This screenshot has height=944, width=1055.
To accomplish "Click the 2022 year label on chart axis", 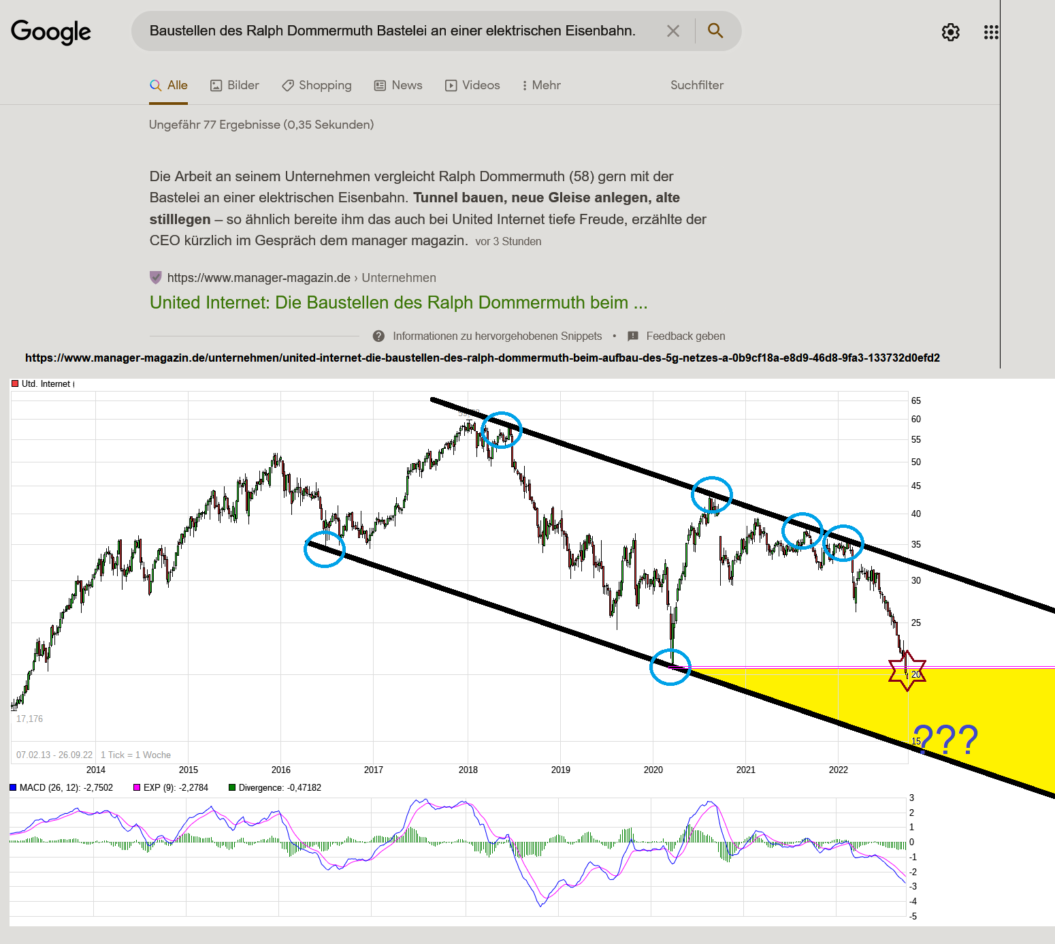I will coord(839,770).
